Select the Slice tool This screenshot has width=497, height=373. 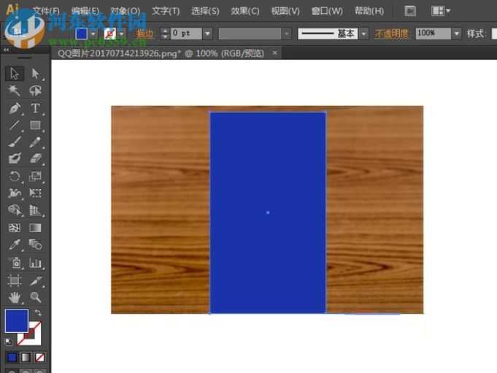(35, 280)
